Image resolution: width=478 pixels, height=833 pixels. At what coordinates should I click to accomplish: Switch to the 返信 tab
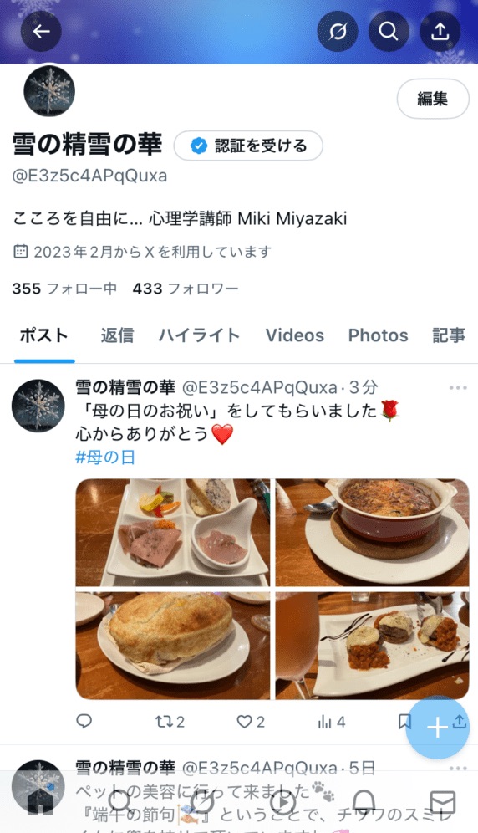117,335
